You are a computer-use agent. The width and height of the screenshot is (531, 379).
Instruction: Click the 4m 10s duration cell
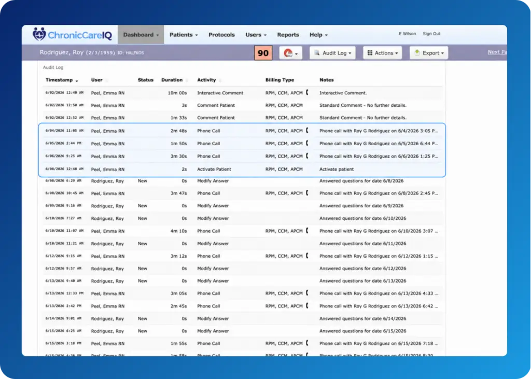point(178,231)
